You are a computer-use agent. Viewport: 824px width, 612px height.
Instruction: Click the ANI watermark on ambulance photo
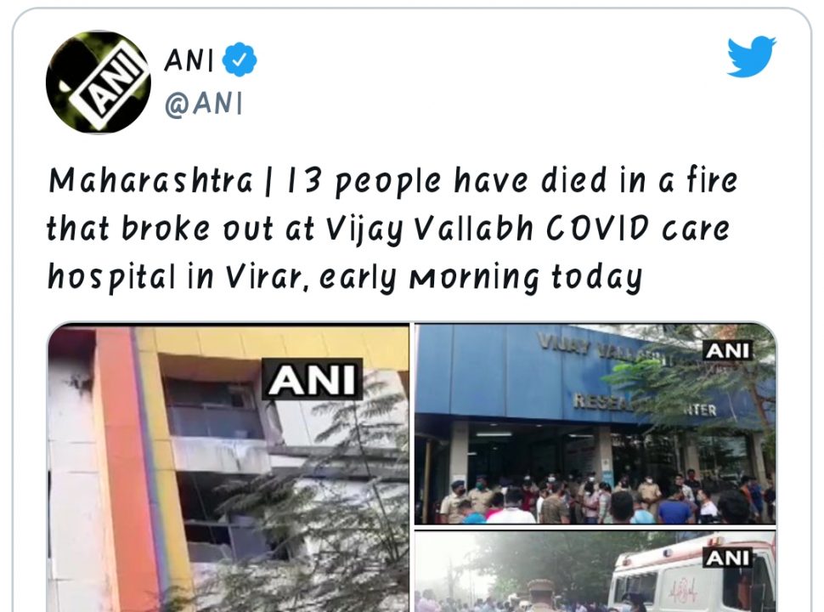pyautogui.click(x=728, y=558)
